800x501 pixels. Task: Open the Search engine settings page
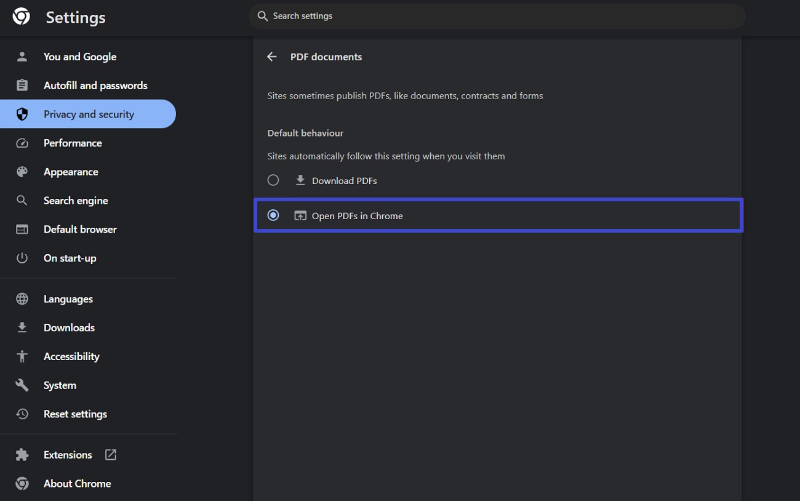[76, 201]
